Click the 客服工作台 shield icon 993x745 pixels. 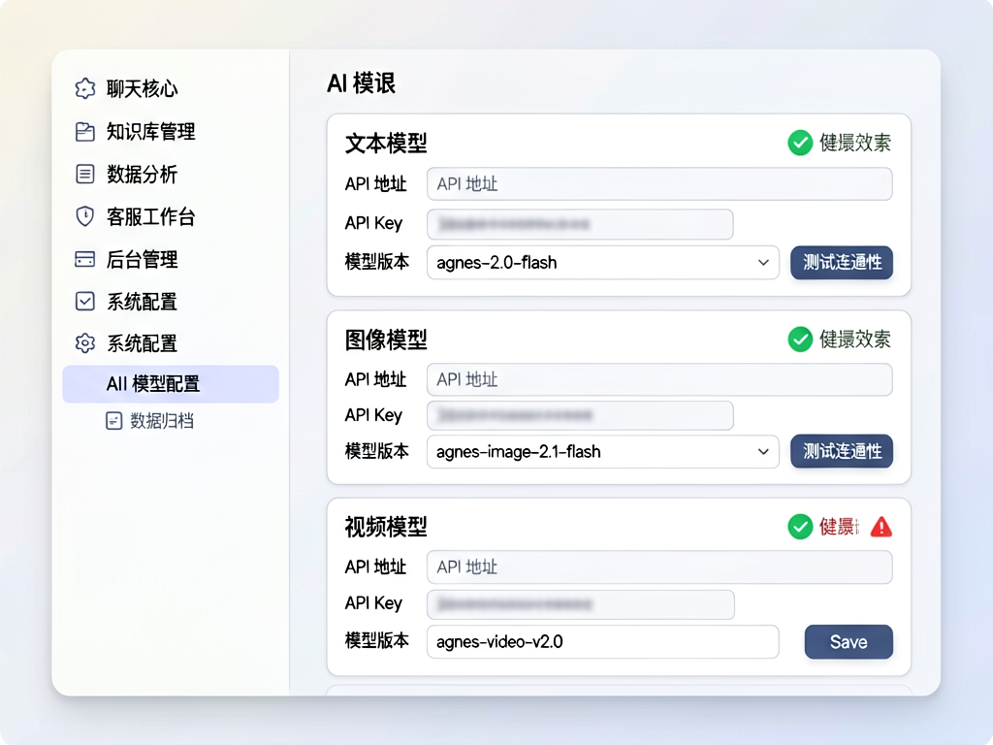click(85, 216)
